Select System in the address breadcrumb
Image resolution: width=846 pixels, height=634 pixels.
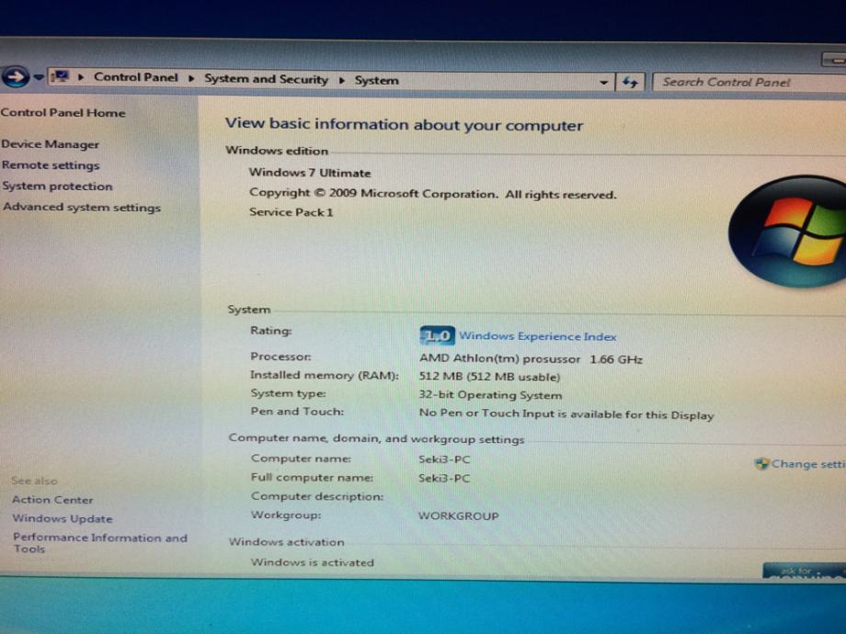[x=377, y=81]
